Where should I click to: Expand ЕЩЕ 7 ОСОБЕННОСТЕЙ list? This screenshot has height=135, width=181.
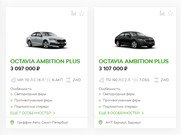point(33,113)
